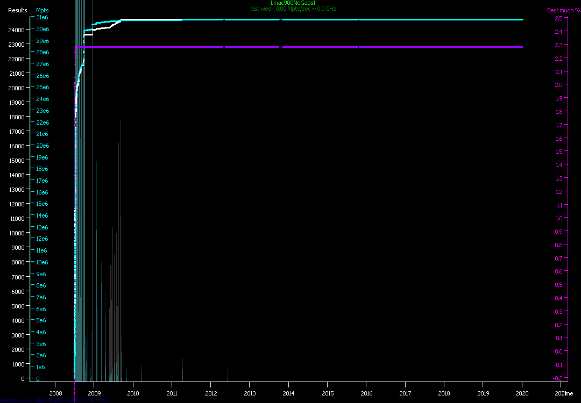Click the Linac900NoGaps1 chart title

point(293,3)
